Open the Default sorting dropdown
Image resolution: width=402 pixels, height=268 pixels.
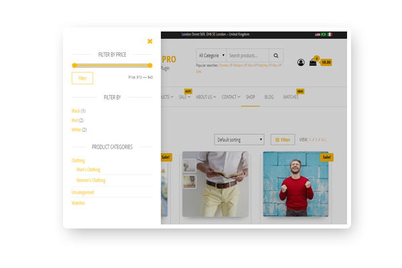[239, 140]
